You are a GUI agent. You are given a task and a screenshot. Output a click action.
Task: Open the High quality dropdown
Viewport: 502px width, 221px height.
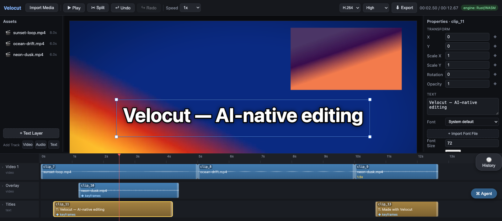(376, 8)
